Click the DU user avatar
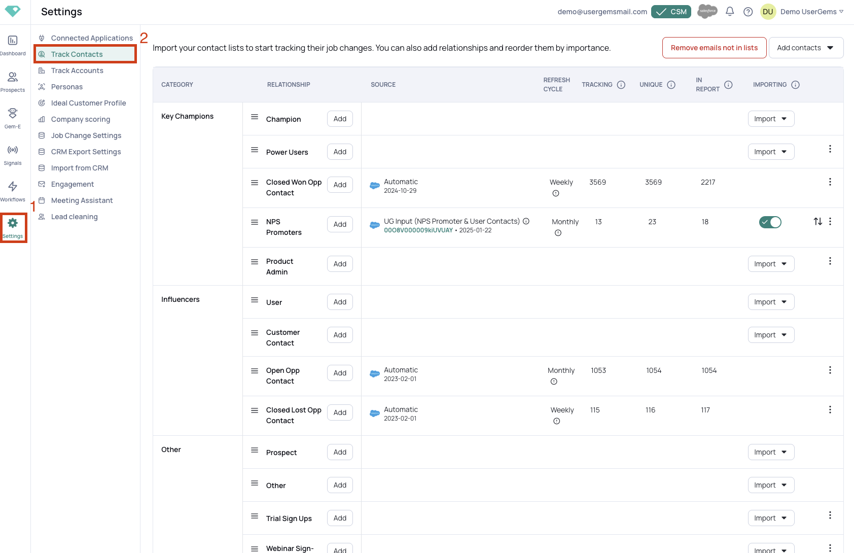 click(x=768, y=12)
